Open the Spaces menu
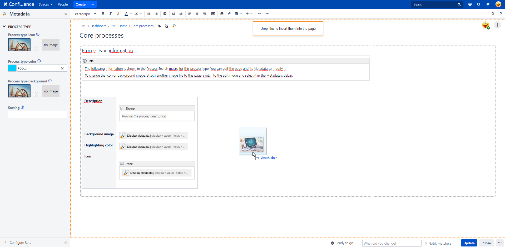 point(46,4)
